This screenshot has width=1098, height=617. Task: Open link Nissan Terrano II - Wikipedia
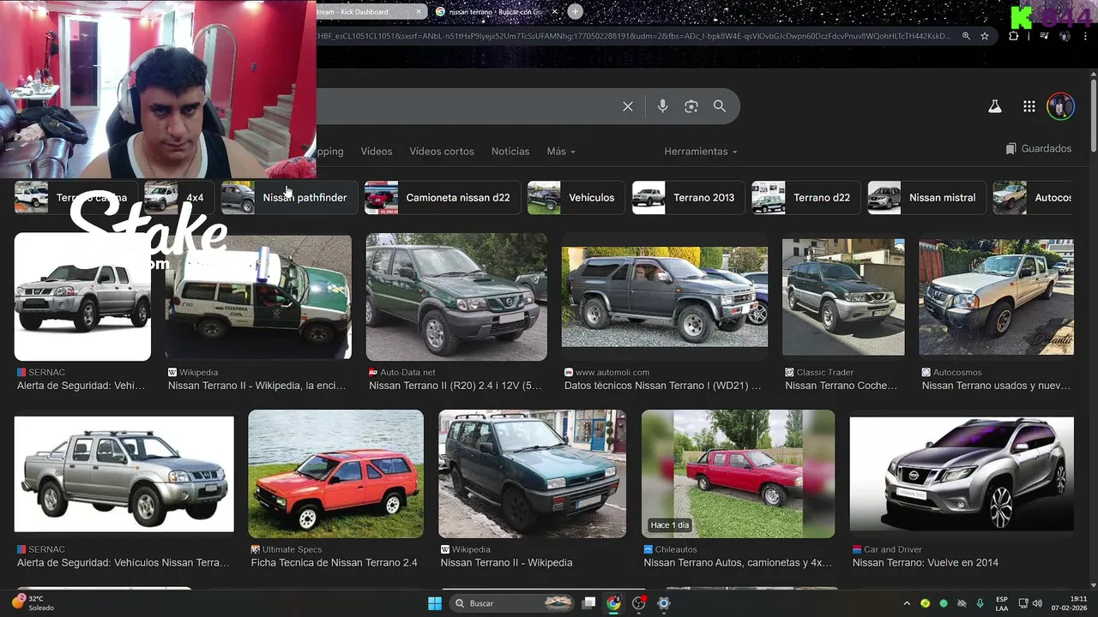(506, 562)
